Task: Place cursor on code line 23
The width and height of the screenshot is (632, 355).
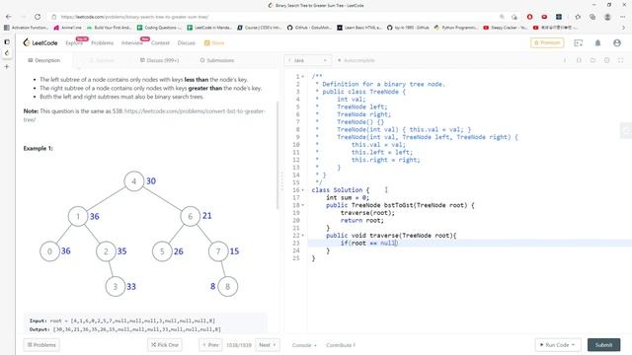Action: point(470,244)
